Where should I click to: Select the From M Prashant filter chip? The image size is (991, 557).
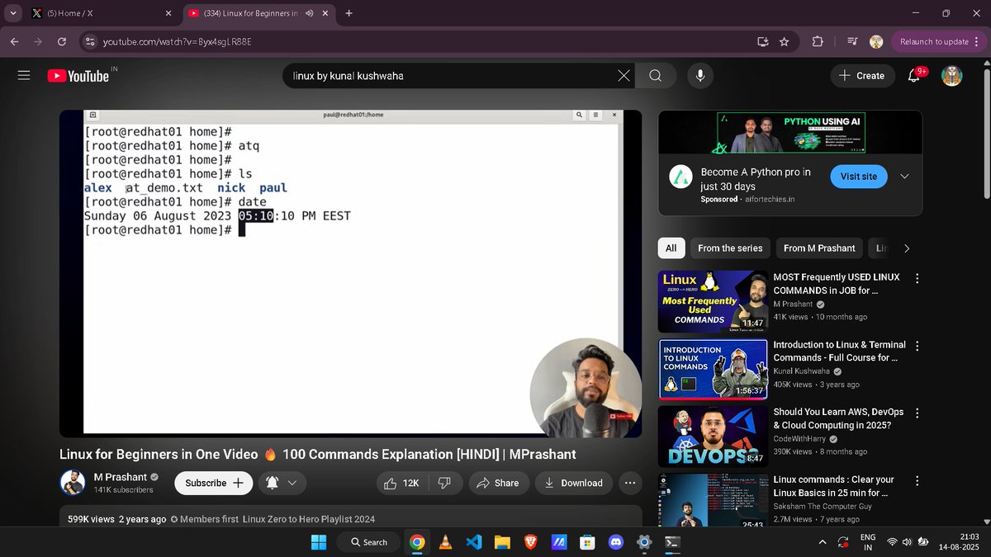[818, 248]
